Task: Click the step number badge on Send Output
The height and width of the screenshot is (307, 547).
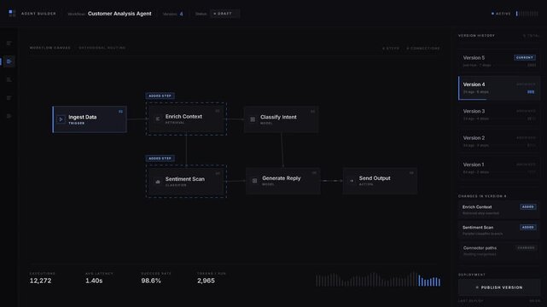Action: click(x=411, y=173)
